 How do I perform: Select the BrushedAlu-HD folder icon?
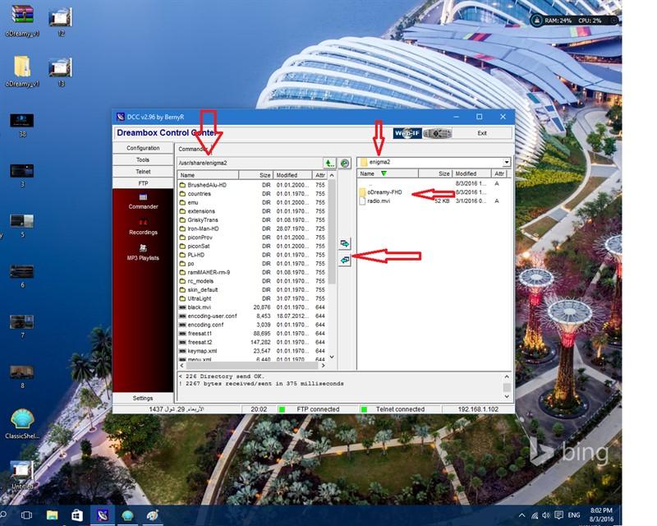click(182, 185)
